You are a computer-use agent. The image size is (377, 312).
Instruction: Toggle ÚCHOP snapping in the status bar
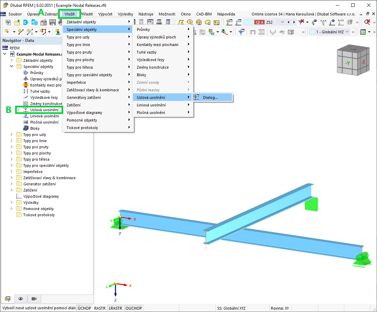click(84, 308)
